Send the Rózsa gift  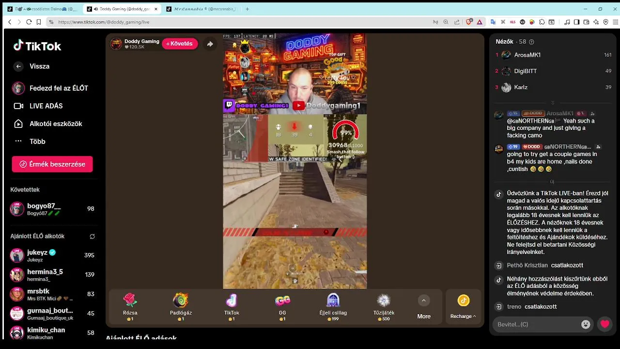[130, 307]
